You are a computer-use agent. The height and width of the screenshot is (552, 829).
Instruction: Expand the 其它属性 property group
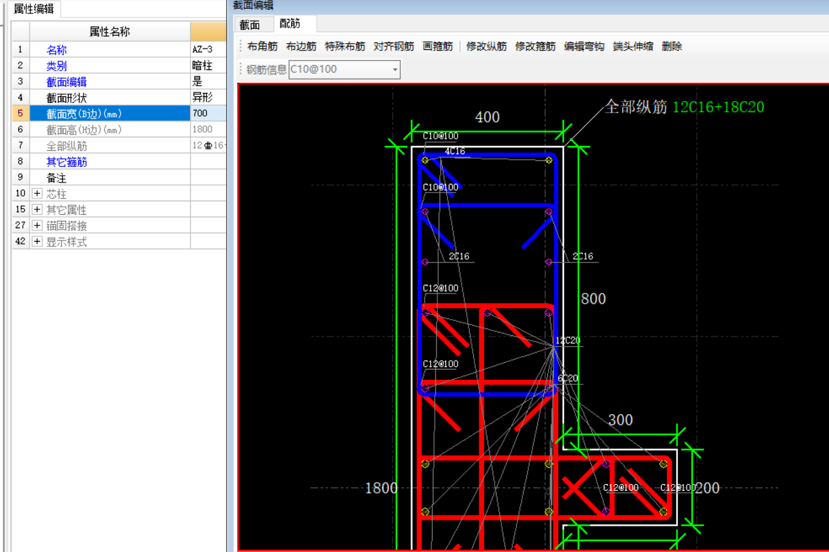coord(37,210)
